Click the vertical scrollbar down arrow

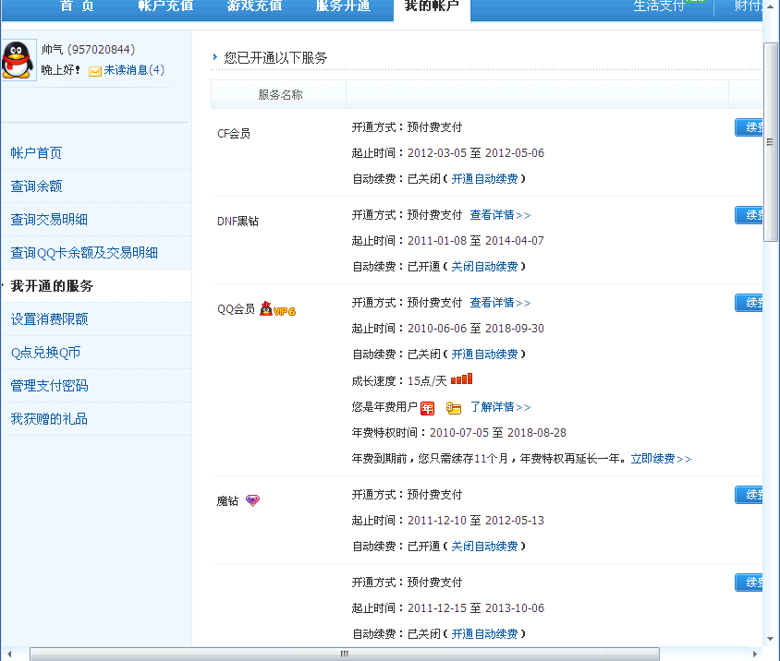771,639
